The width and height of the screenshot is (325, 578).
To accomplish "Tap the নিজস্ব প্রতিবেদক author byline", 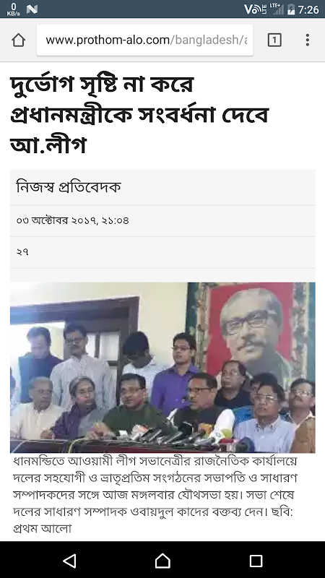I will pyautogui.click(x=69, y=187).
